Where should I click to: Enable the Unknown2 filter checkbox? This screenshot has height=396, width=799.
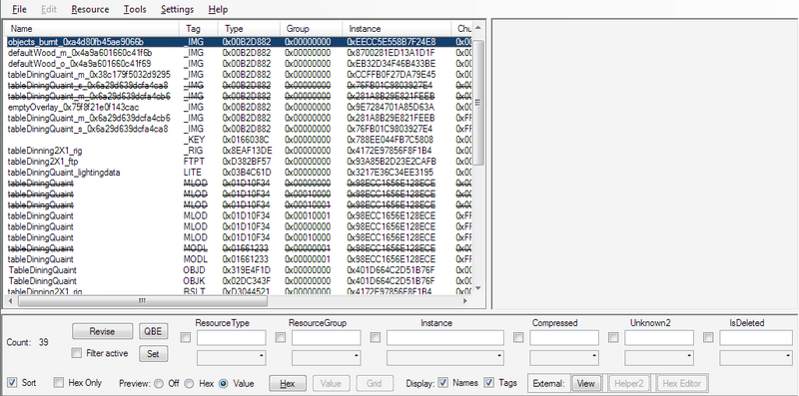[x=613, y=337]
